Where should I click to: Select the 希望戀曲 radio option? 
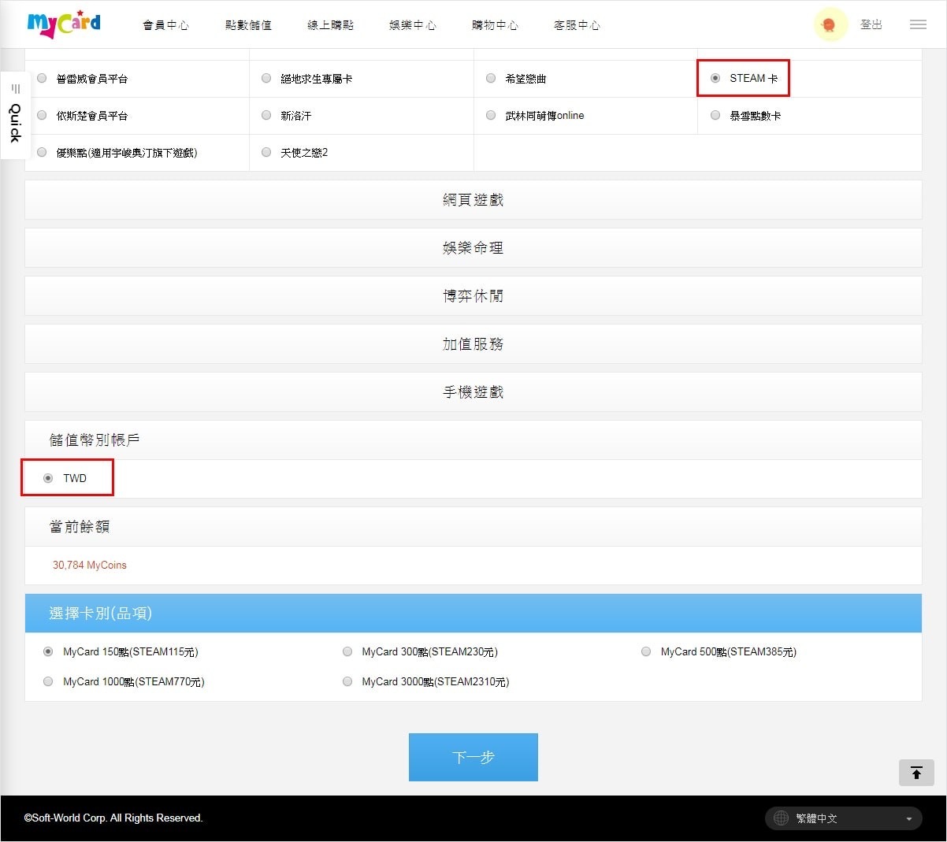pos(491,79)
